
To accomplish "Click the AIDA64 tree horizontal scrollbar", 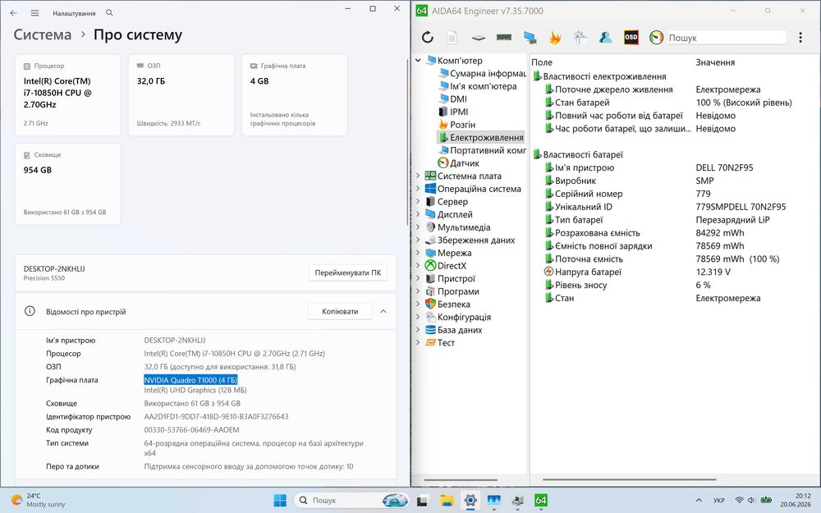I will tap(461, 479).
